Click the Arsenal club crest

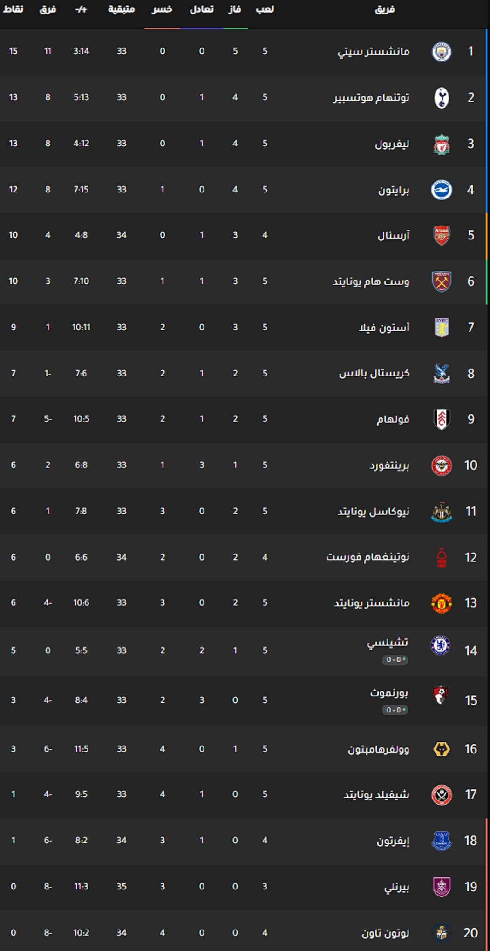(x=441, y=235)
